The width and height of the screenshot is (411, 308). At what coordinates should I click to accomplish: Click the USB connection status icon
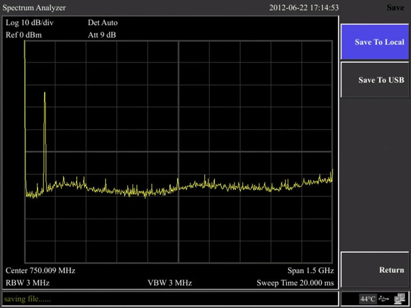(x=384, y=299)
